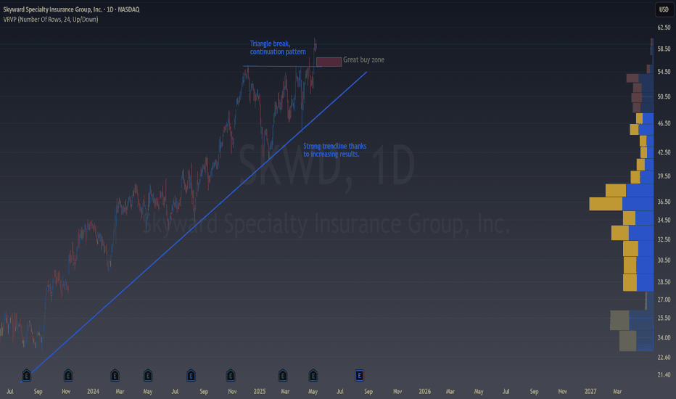The width and height of the screenshot is (676, 399).
Task: Select the blue ascending trendline
Action: coord(194,226)
